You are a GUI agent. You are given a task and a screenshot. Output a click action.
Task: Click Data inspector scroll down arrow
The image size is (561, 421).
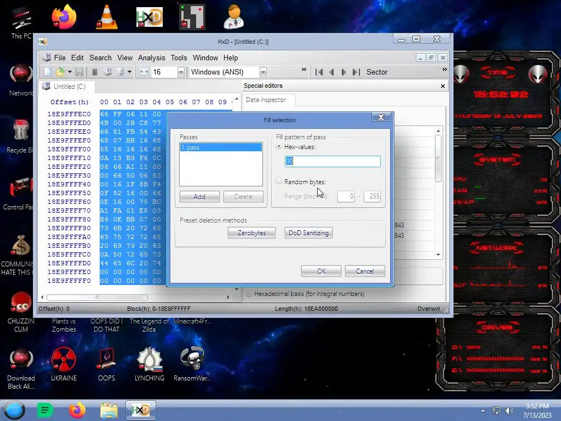pyautogui.click(x=438, y=254)
